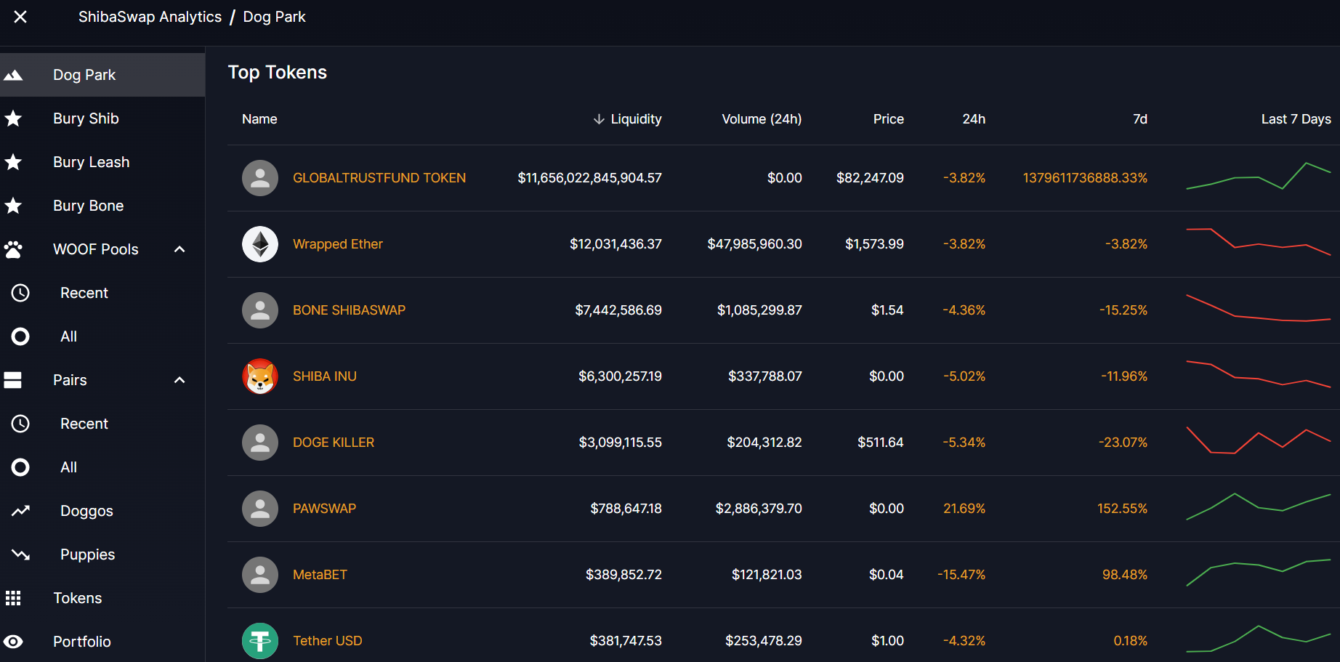The image size is (1340, 662).
Task: Sort by the Volume (24h) column header
Action: pyautogui.click(x=762, y=119)
